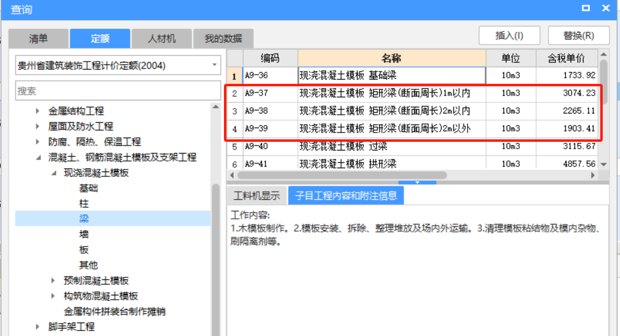Image resolution: width=620 pixels, height=336 pixels.
Task: Close the 查询 window
Action: (606, 8)
